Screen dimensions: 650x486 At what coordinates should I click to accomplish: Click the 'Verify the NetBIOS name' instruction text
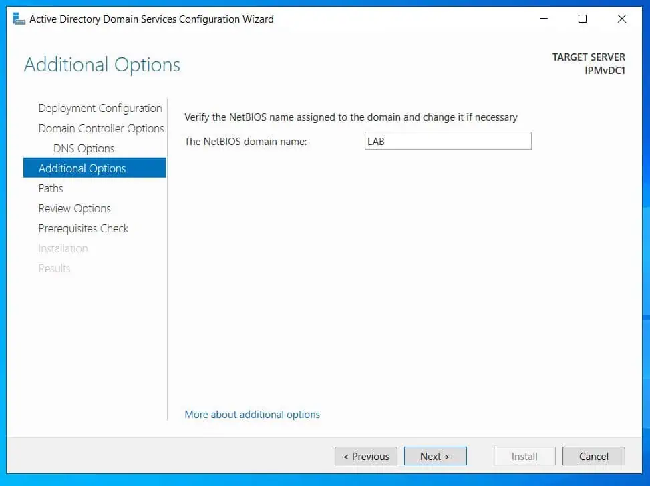pyautogui.click(x=351, y=117)
